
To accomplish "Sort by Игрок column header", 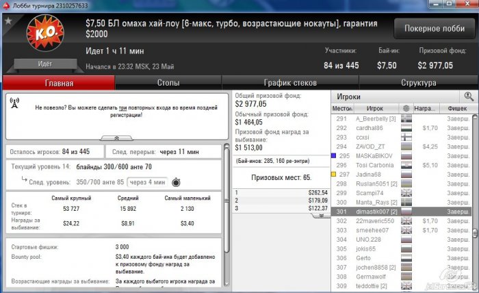I will 376,108.
